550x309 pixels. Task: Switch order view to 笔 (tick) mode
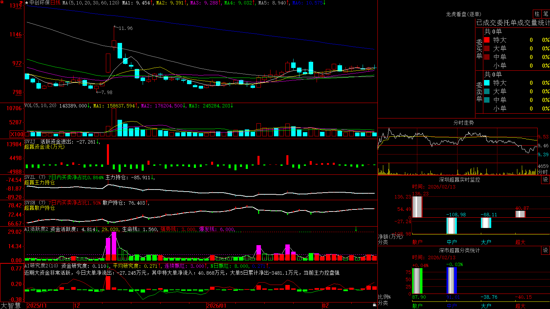(x=546, y=14)
